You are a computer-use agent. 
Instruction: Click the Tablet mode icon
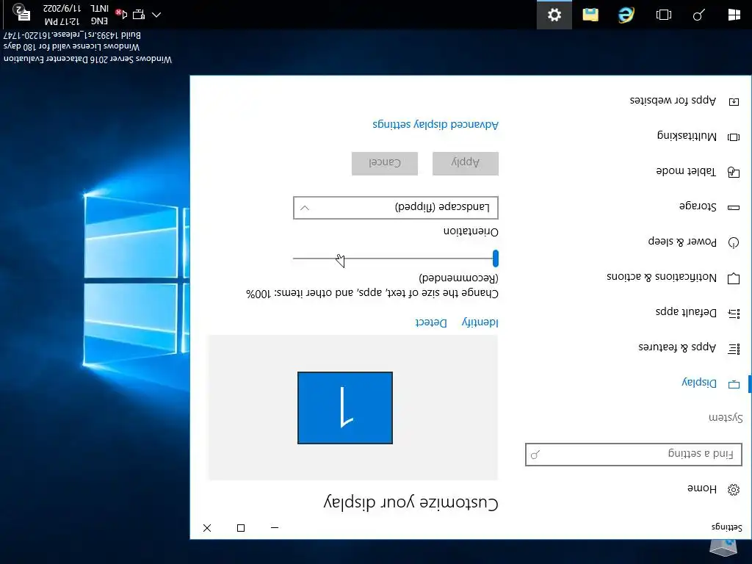[x=734, y=172]
